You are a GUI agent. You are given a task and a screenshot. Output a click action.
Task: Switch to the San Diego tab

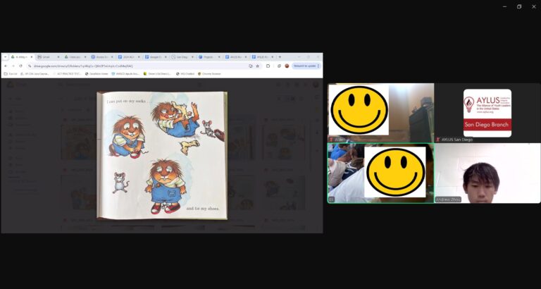[183, 57]
